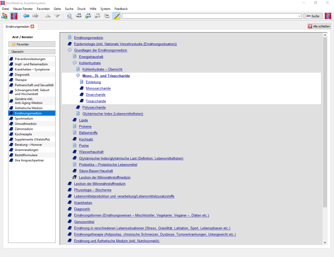Open the Säure-Basen-Haushalt link

(x=96, y=171)
